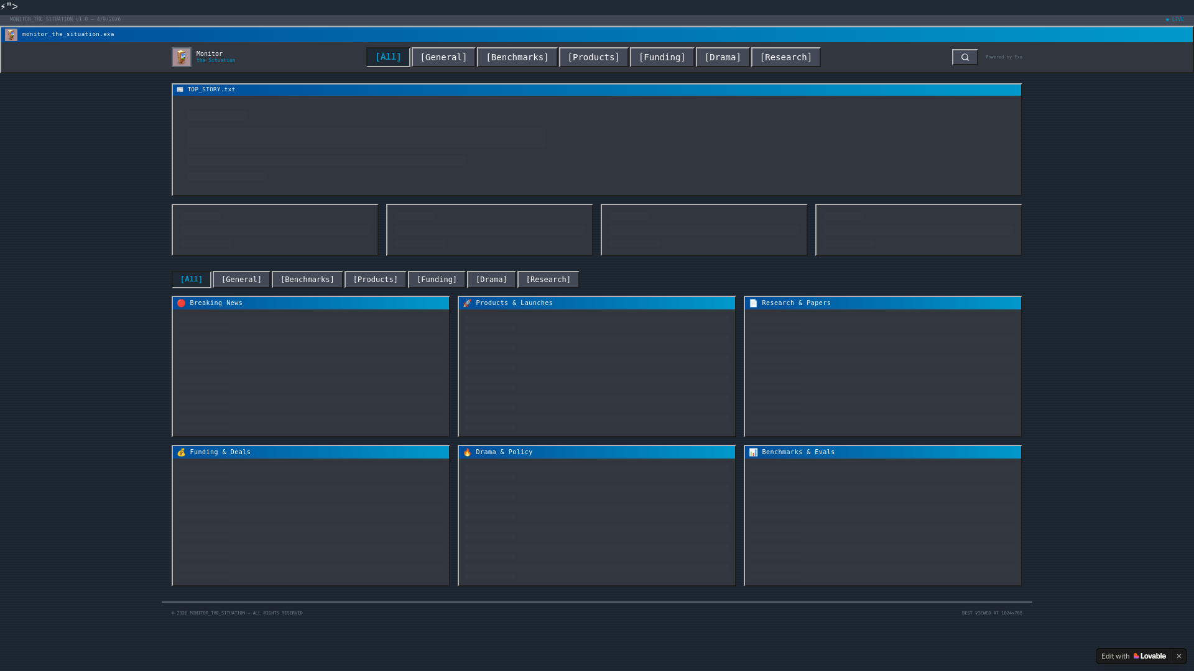Click the TOP_STORY.txt title bar label

click(211, 89)
